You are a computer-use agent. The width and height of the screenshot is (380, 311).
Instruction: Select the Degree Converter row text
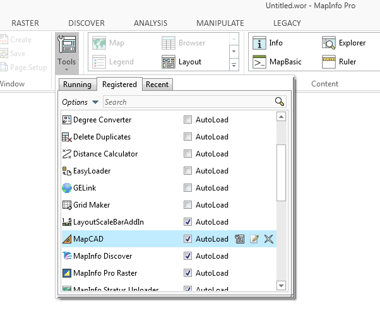coord(102,120)
